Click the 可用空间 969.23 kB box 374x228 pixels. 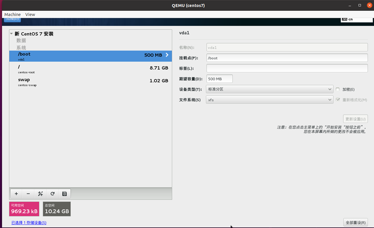[24, 209]
